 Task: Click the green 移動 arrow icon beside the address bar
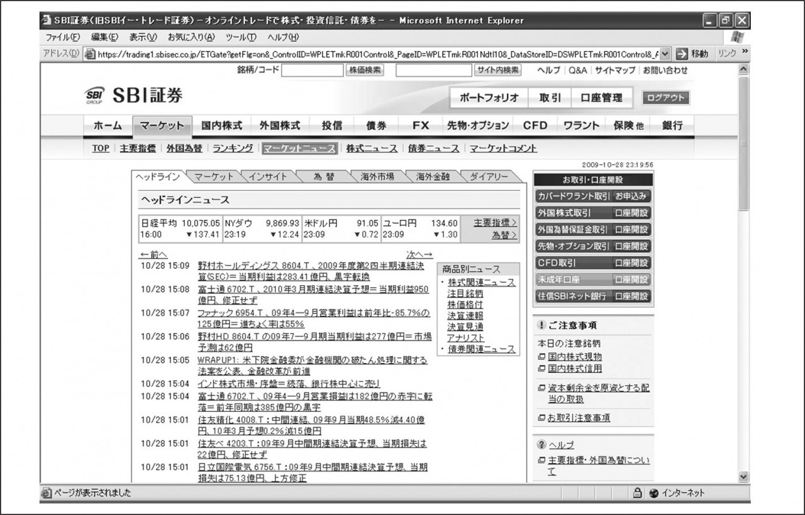(x=681, y=53)
